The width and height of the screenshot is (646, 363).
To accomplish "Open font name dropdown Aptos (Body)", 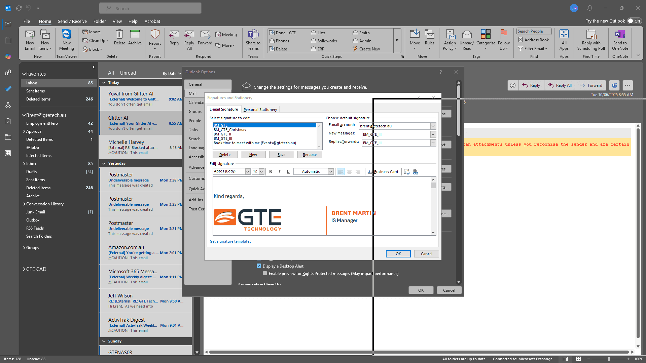I will [248, 171].
